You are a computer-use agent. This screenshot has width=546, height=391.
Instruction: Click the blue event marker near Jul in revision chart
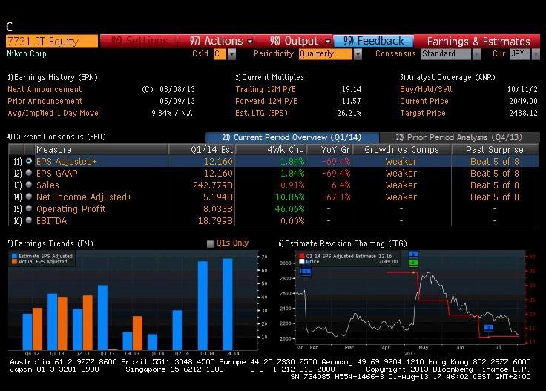pos(489,328)
